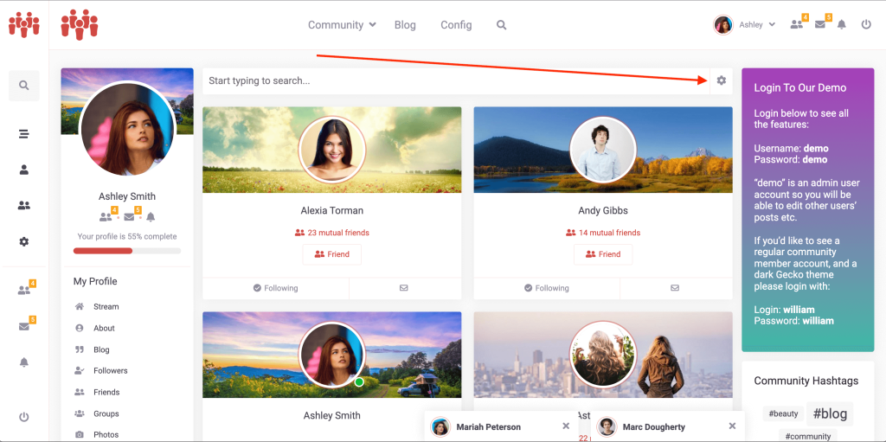Click the #blog hashtag
This screenshot has width=886, height=442.
(830, 413)
